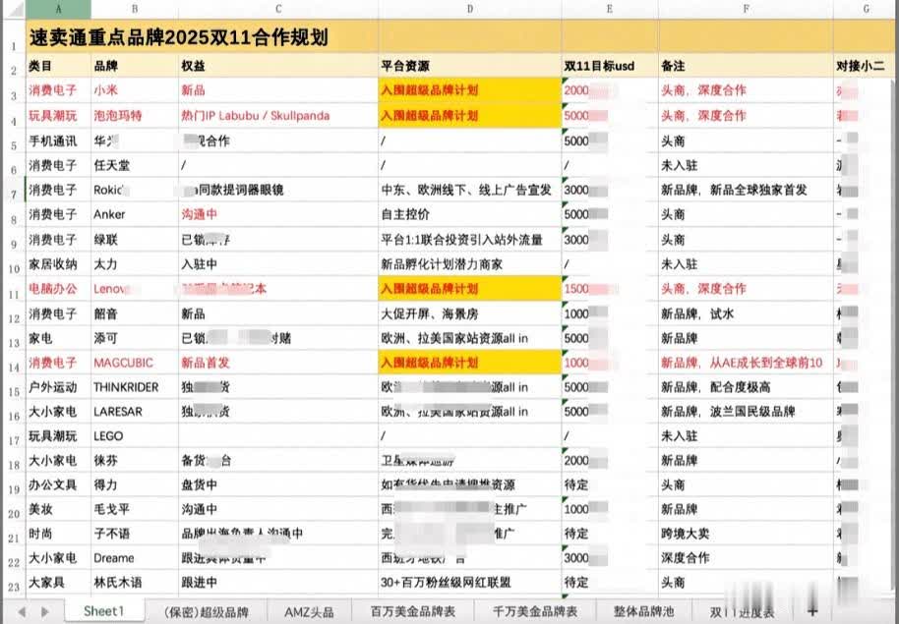The image size is (899, 624).
Task: Click the LEGO brand cell
Action: [x=135, y=436]
